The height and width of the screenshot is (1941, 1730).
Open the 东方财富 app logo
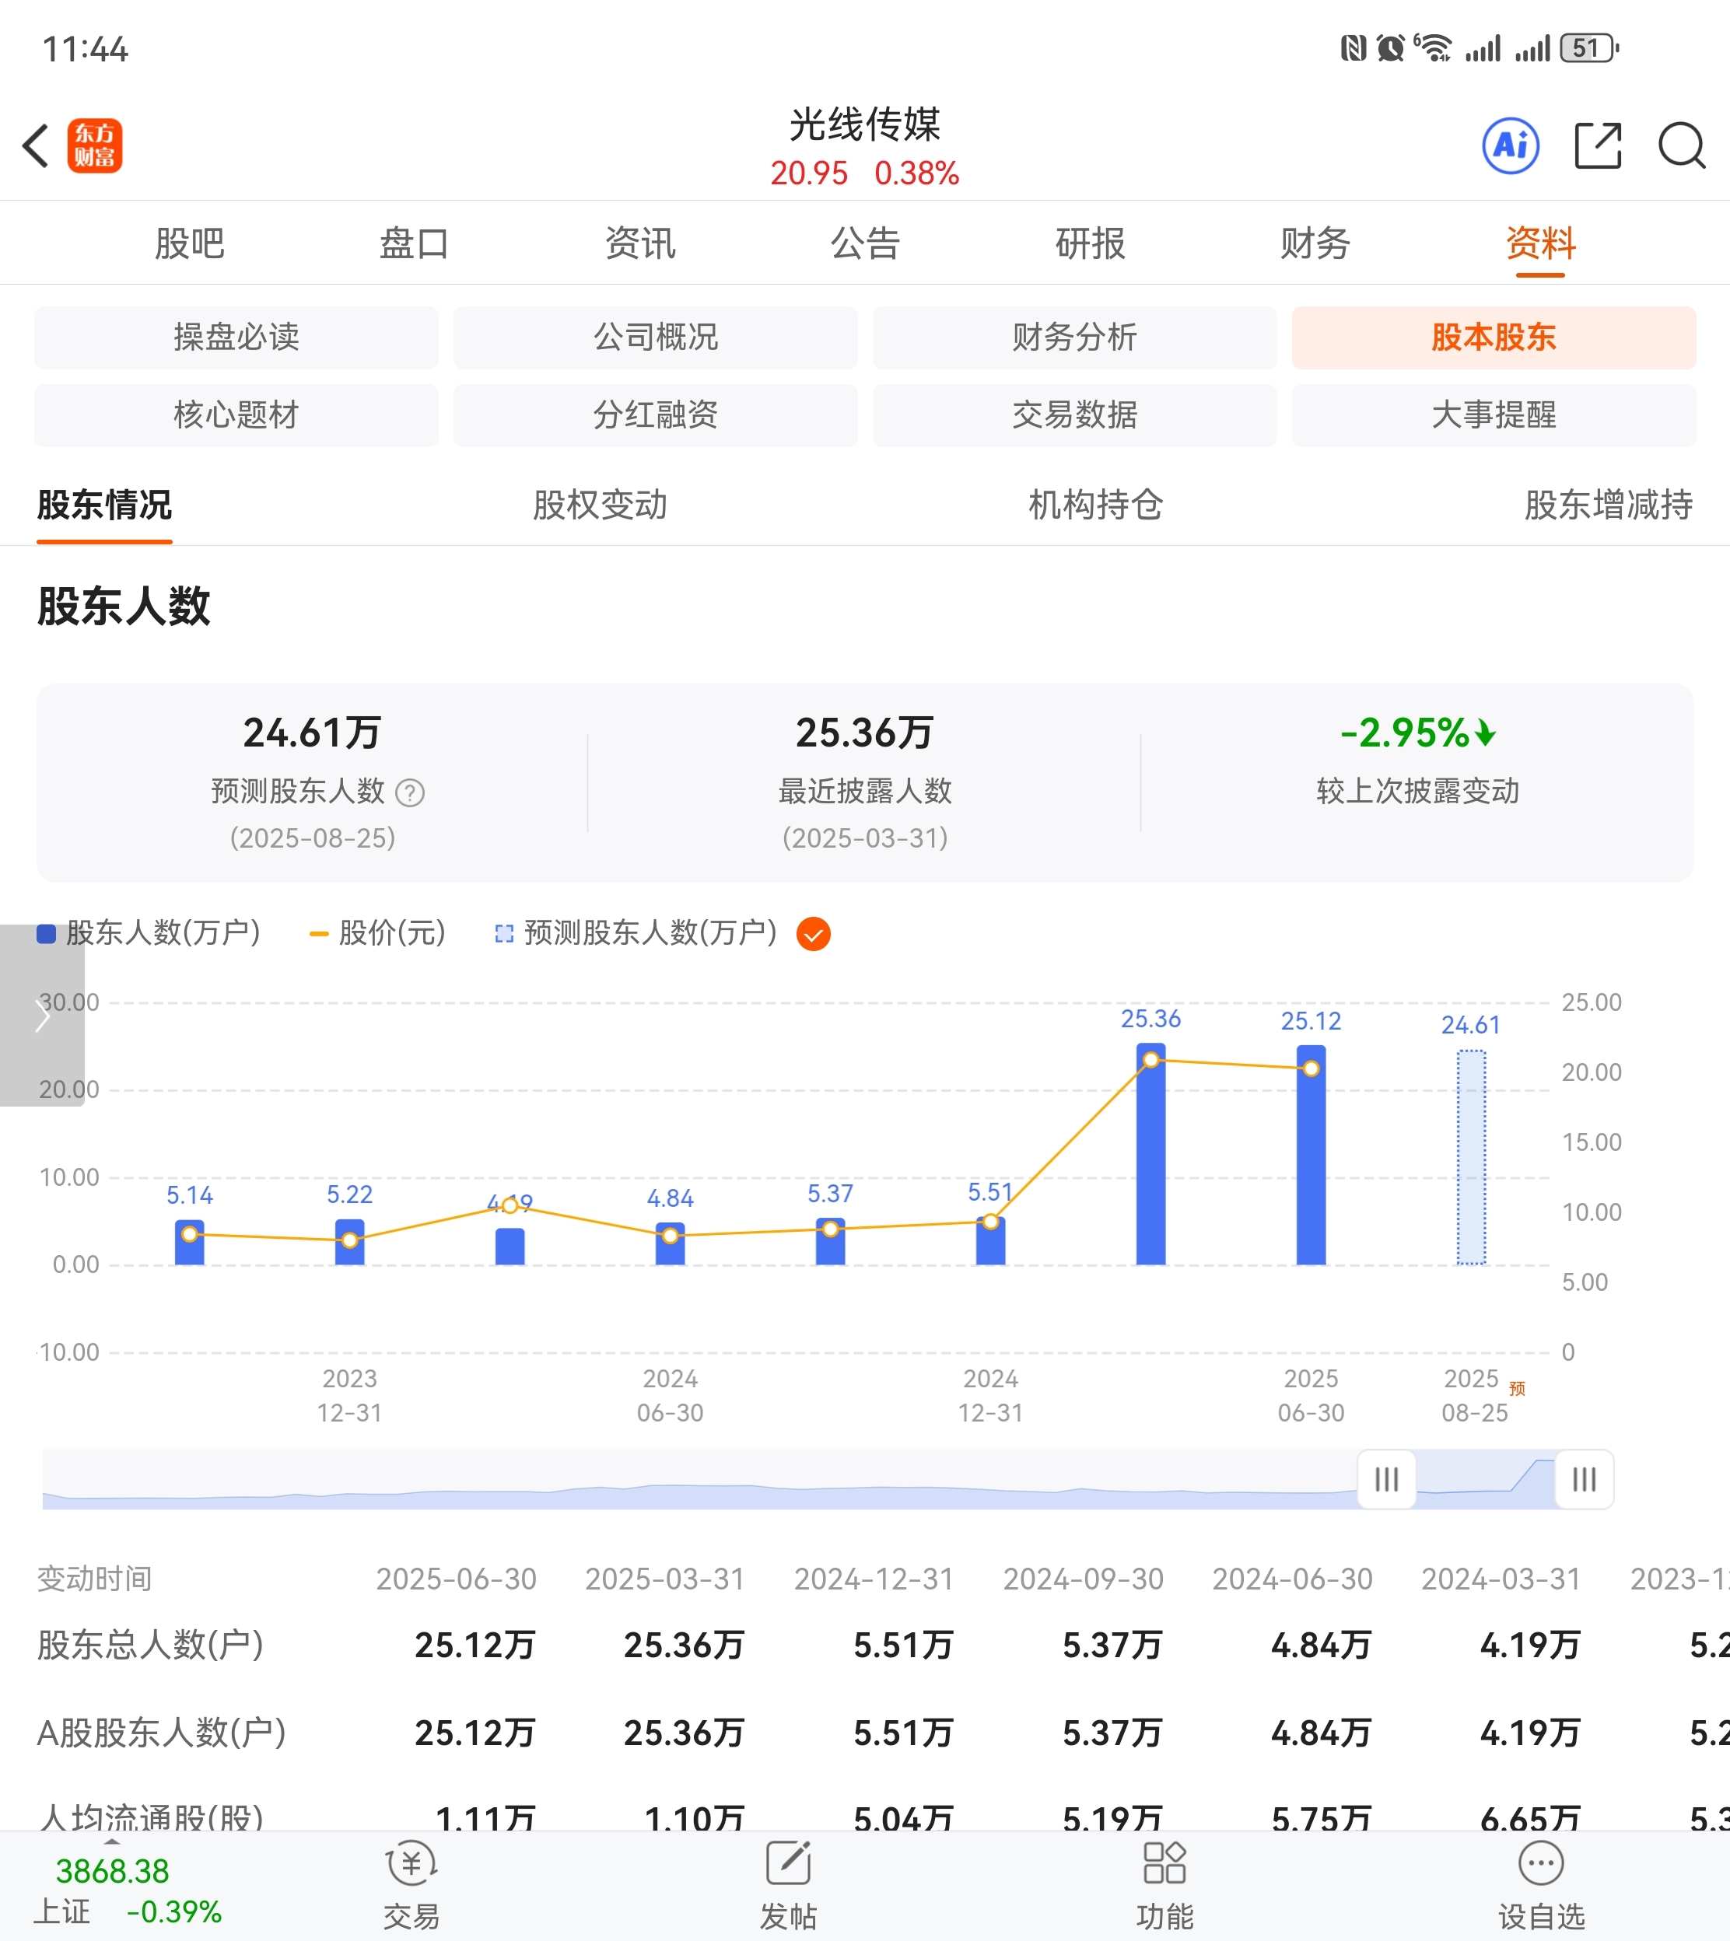[95, 145]
